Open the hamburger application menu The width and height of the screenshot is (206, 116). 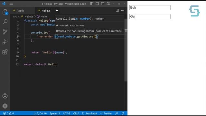(x=11, y=4)
